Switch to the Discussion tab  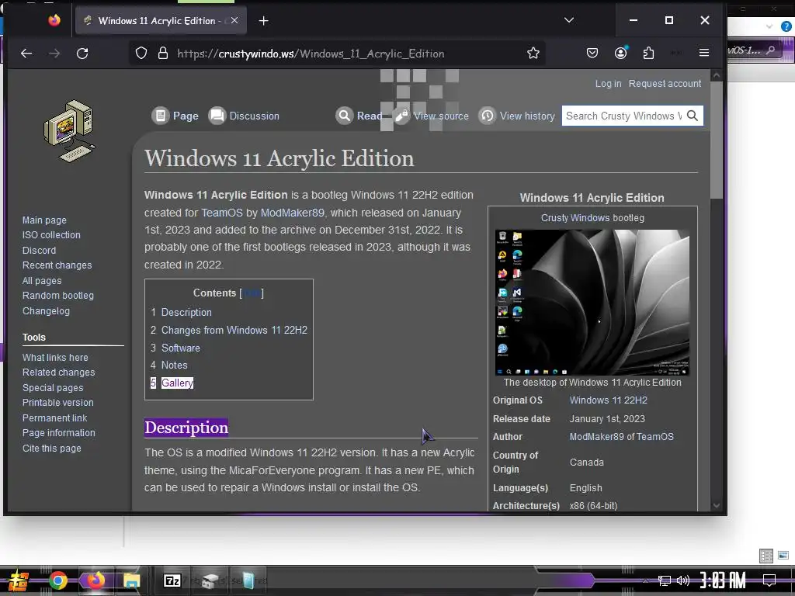(244, 116)
